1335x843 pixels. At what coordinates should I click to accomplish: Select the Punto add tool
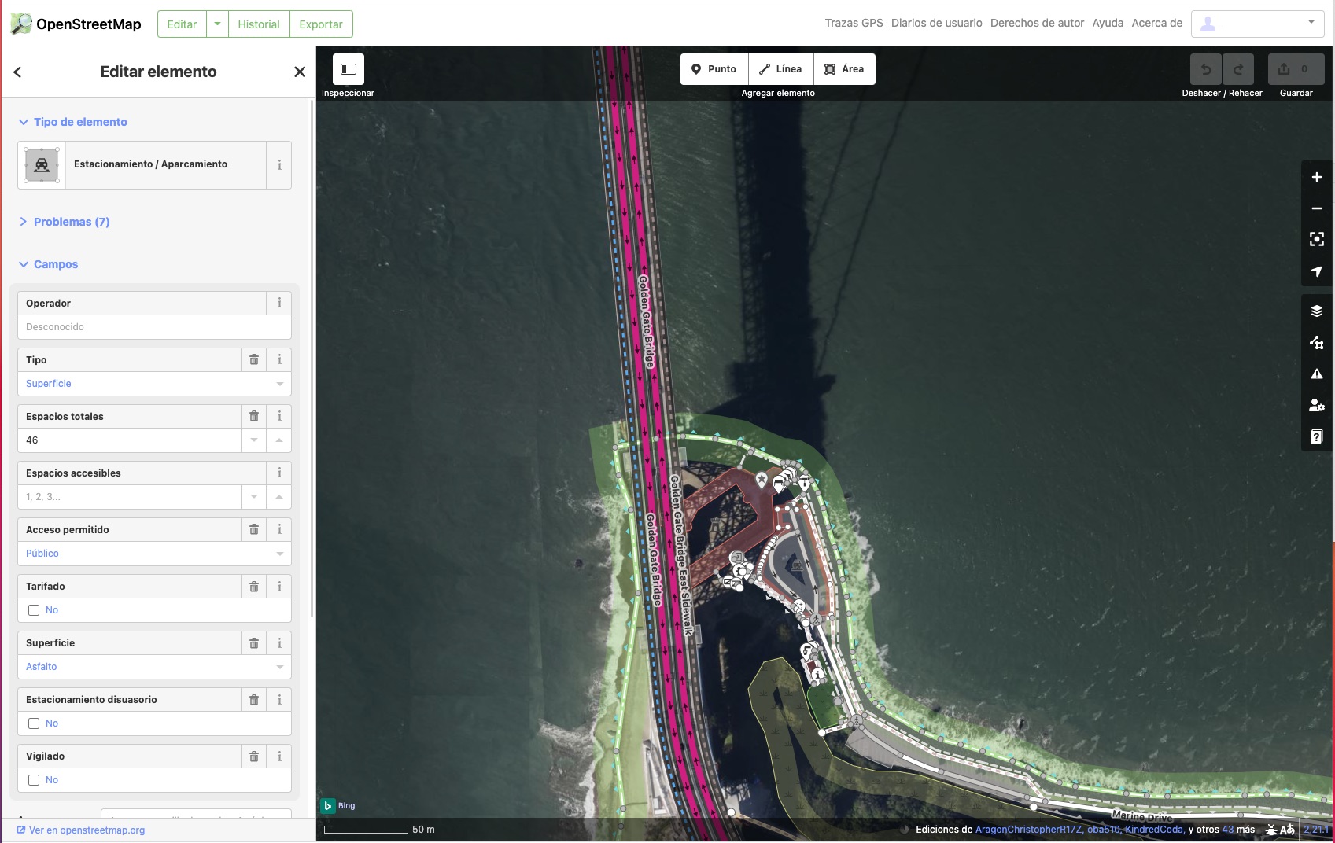click(714, 69)
